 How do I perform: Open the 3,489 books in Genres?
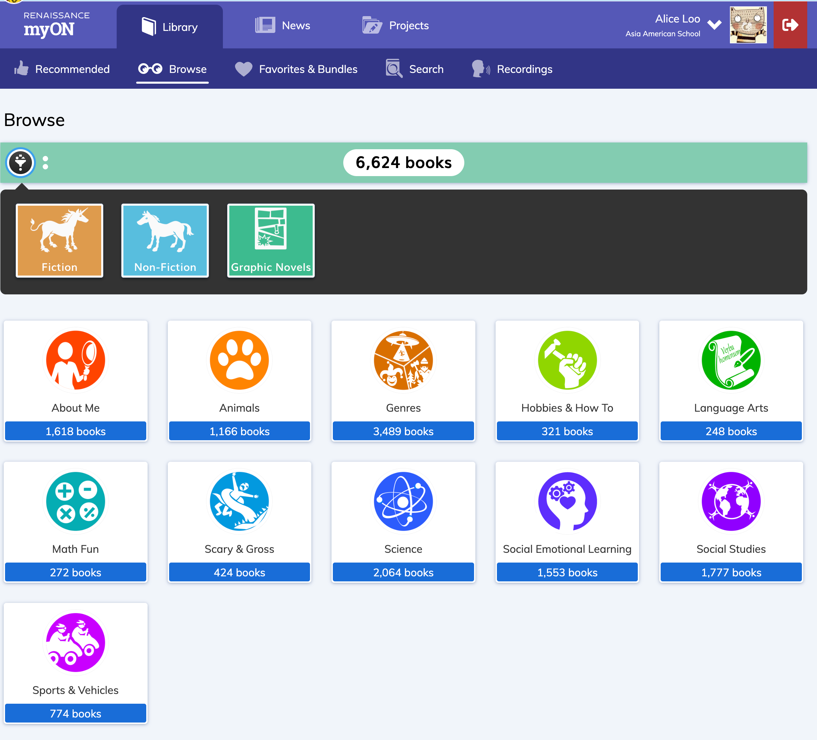pos(403,431)
